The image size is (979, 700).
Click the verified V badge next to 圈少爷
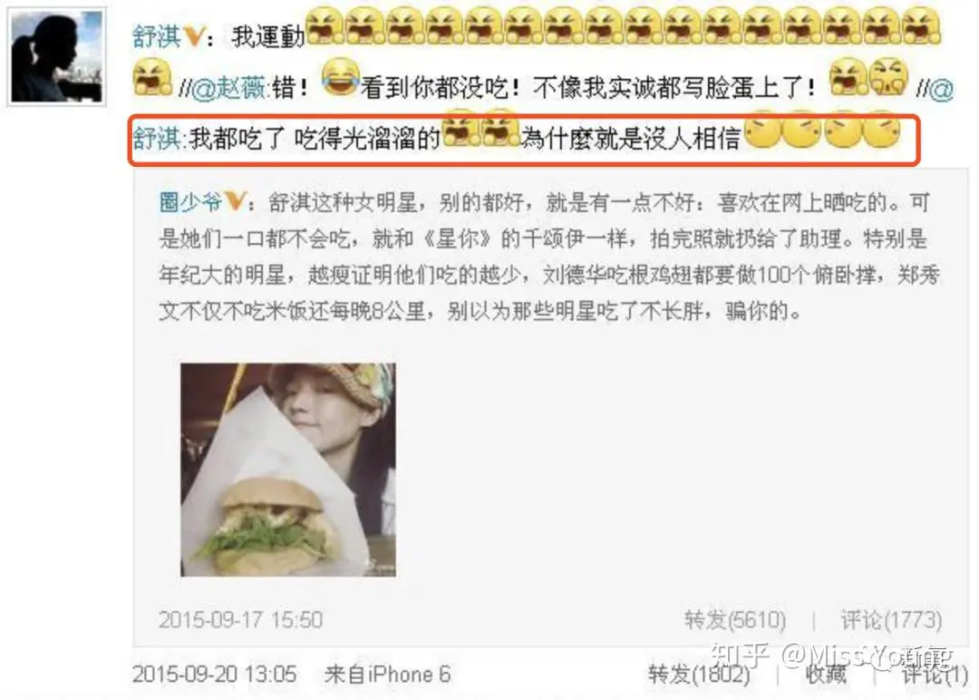234,201
